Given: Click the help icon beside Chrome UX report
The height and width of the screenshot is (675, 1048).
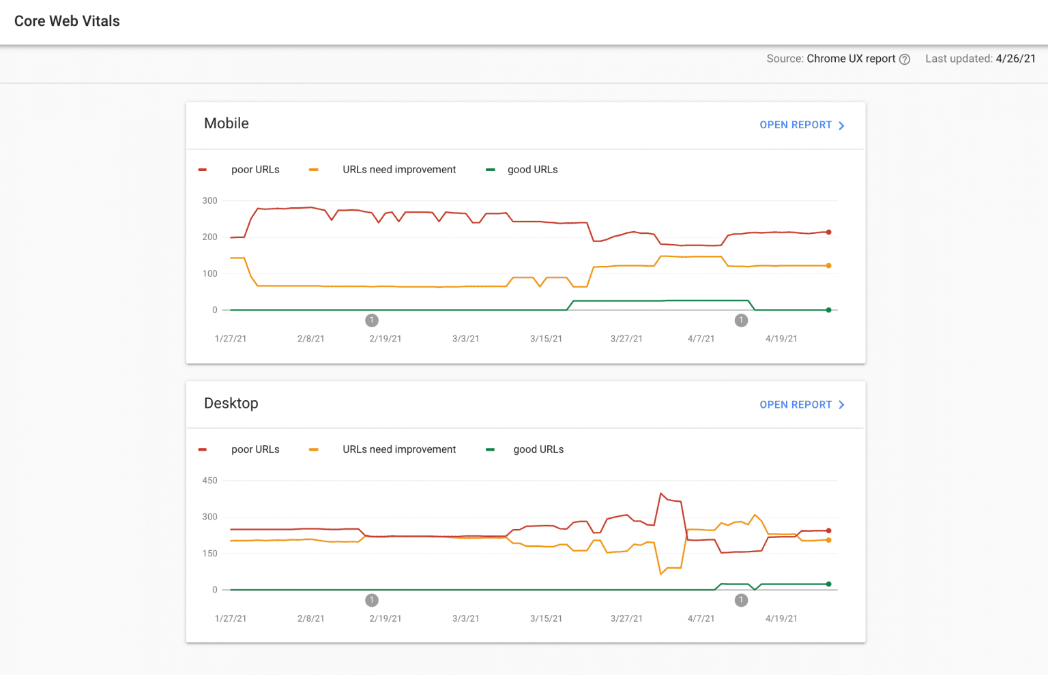Looking at the screenshot, I should (905, 59).
